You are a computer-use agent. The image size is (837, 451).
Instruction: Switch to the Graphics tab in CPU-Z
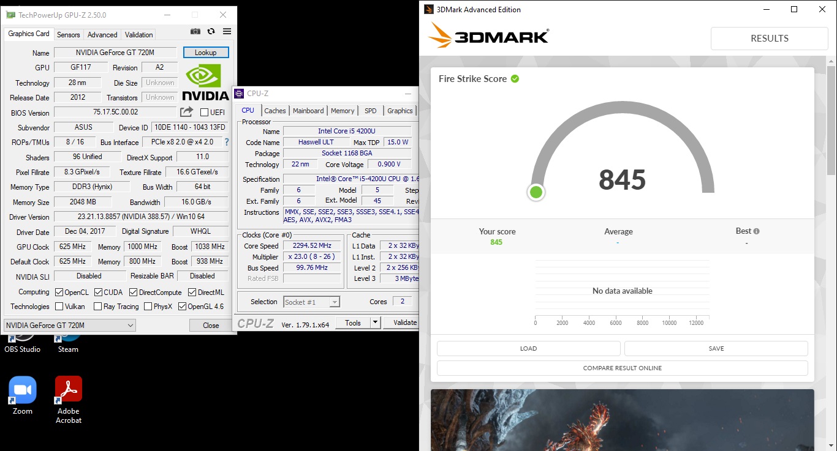(400, 111)
